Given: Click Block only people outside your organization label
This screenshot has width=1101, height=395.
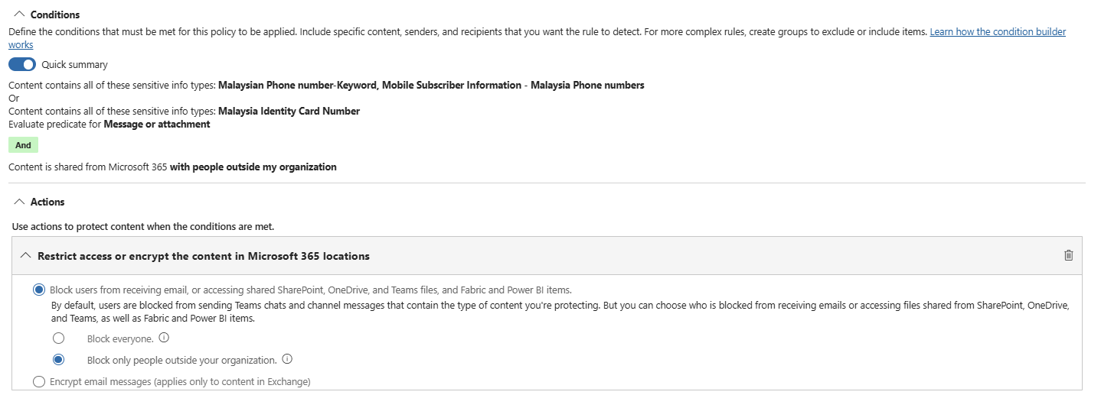Looking at the screenshot, I should point(181,360).
